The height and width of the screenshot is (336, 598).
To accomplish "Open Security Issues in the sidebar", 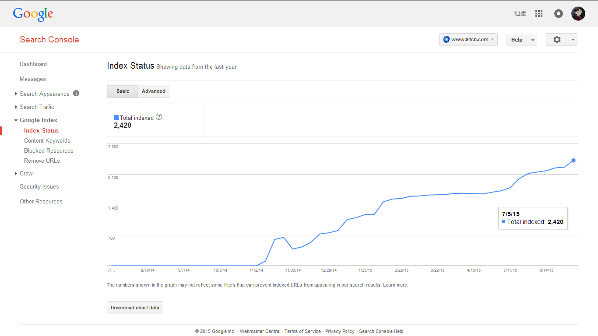I will coord(39,186).
